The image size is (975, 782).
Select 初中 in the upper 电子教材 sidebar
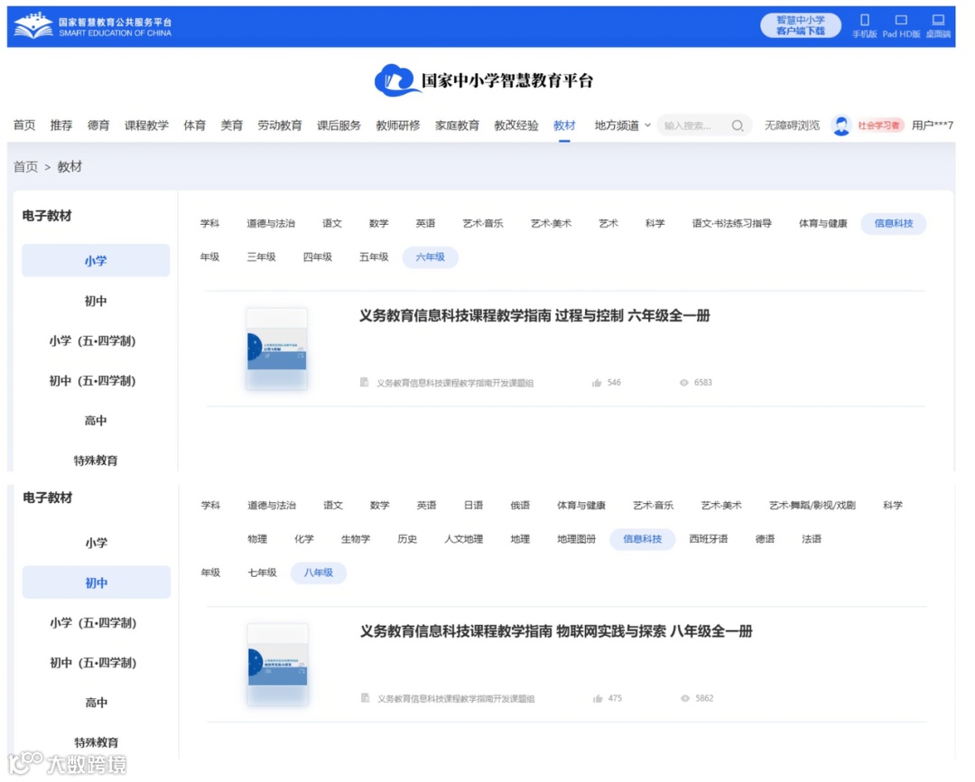point(96,301)
